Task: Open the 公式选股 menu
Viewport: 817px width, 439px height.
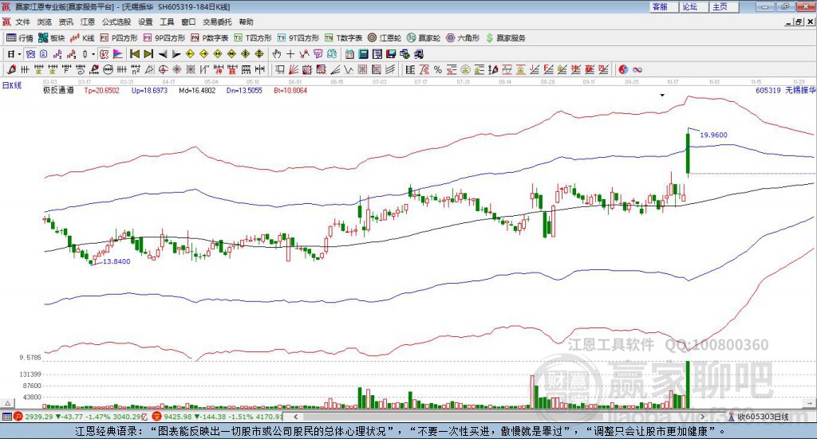Action: [116, 22]
